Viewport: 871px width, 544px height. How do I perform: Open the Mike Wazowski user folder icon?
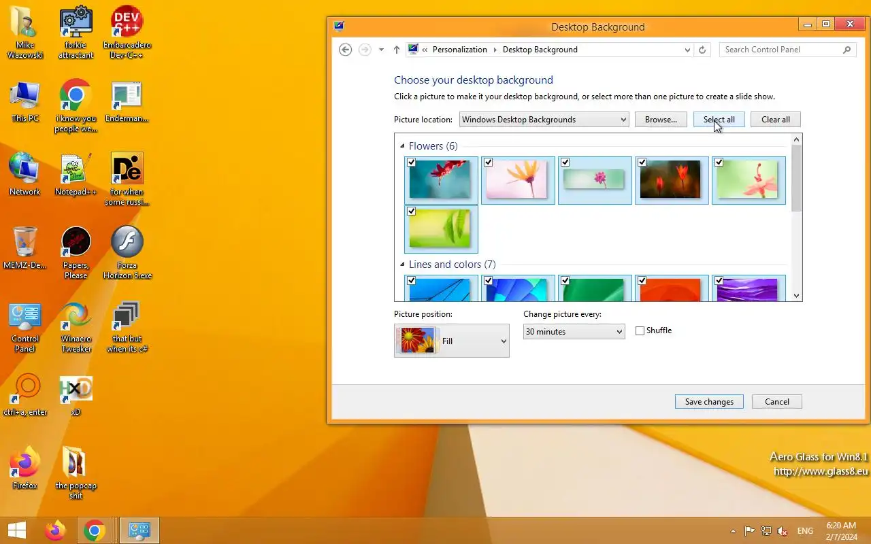point(24,32)
